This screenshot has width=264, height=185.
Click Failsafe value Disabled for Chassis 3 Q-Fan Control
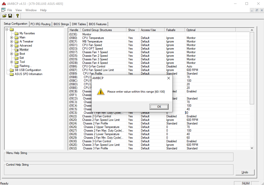tap(171, 141)
